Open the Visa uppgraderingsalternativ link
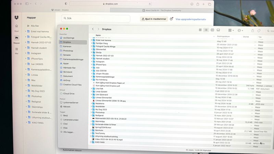Image resolution: width=274 pixels, height=154 pixels. click(x=191, y=19)
